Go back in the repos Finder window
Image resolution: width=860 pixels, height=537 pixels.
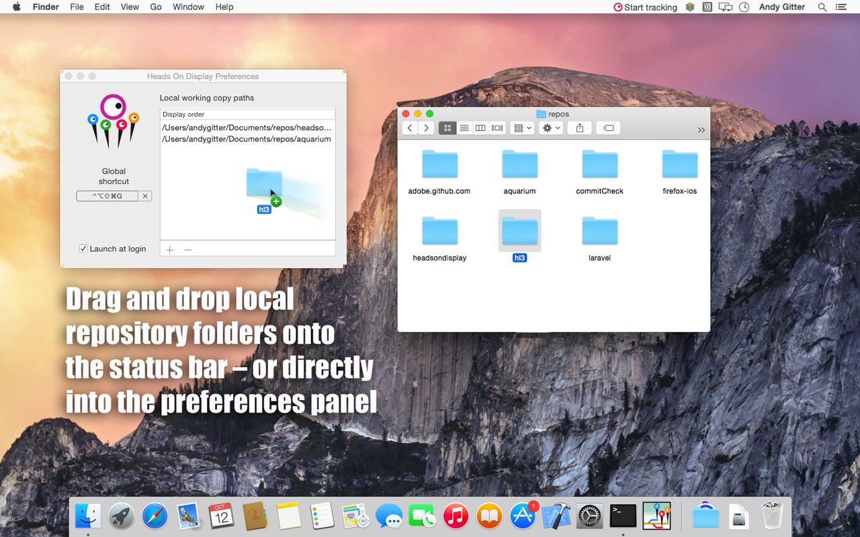411,128
